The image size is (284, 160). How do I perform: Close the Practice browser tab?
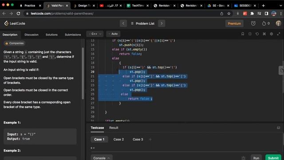[x=40, y=6]
